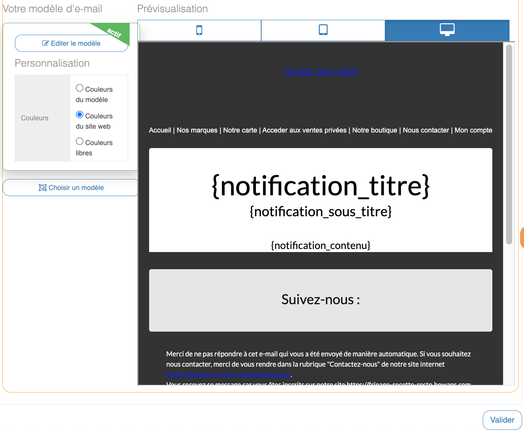This screenshot has width=524, height=431.
Task: Click the preview pane vertical scrollbar
Action: (509, 145)
